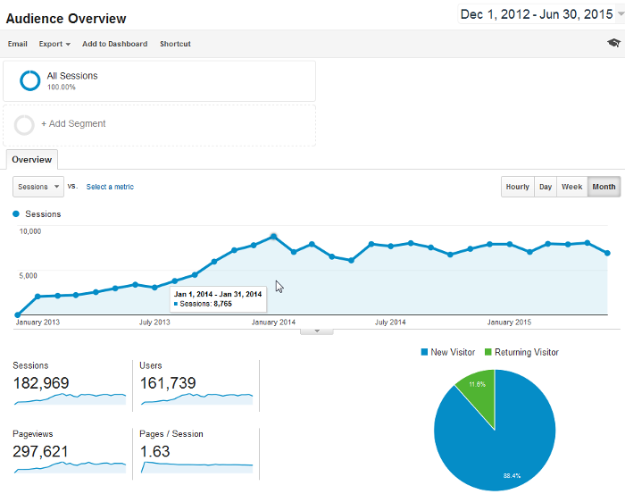The height and width of the screenshot is (494, 625).
Task: Click the empty Add Segment circle icon
Action: [x=25, y=125]
